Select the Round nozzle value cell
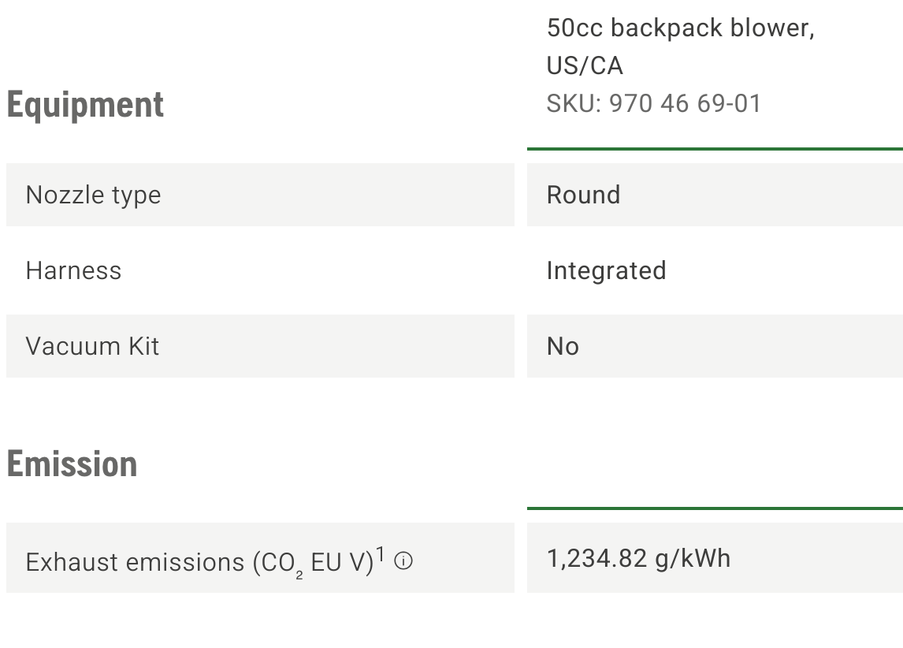 coord(583,195)
